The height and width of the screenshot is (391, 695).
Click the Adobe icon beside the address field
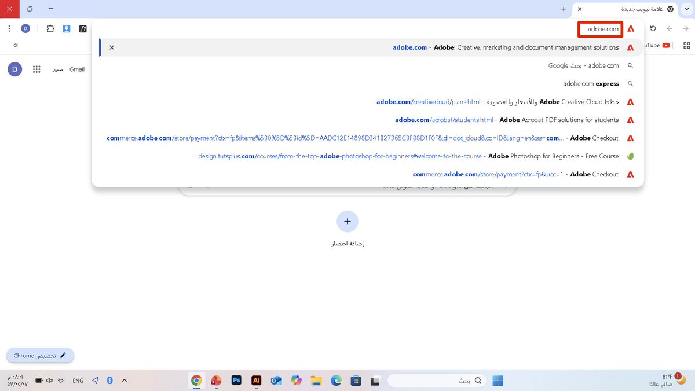pyautogui.click(x=631, y=29)
